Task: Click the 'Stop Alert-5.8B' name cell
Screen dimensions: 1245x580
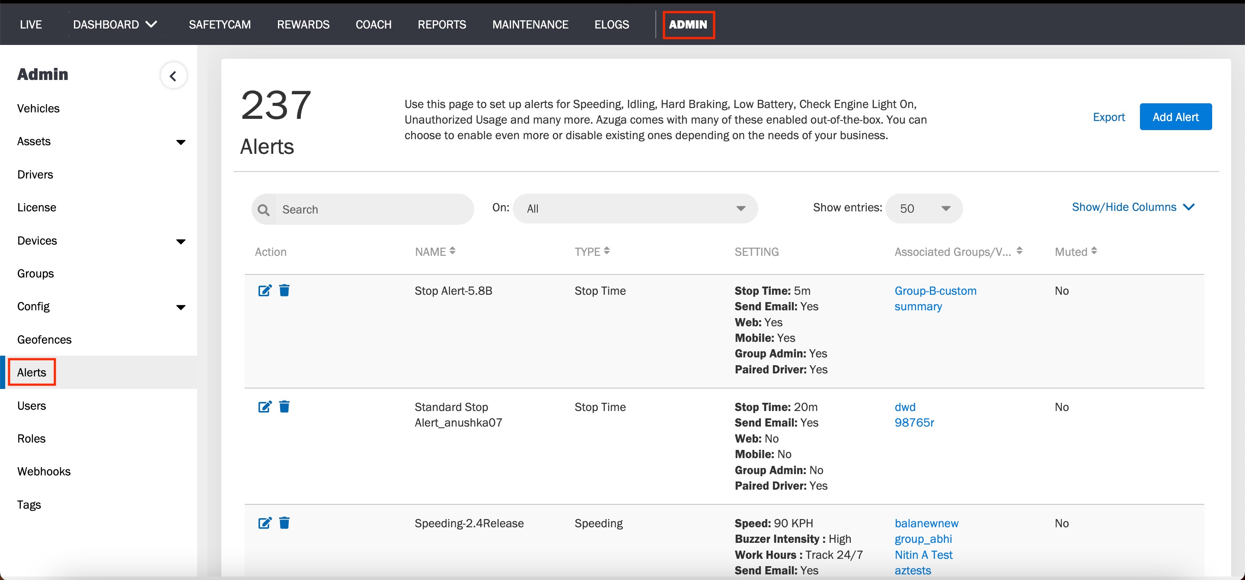Action: 453,290
